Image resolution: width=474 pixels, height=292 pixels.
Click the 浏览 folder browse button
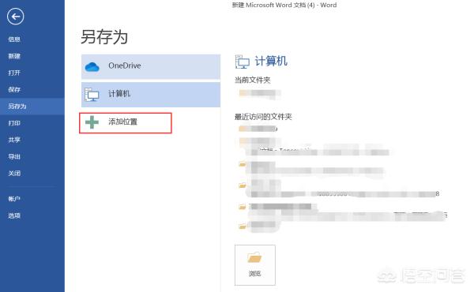(x=255, y=265)
